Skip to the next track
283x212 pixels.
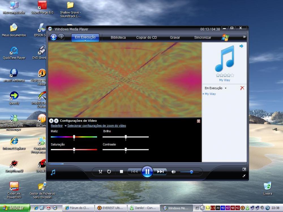(x=160, y=172)
